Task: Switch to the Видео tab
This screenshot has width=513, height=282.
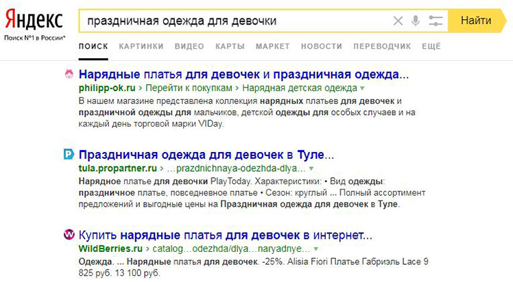Action: click(189, 47)
